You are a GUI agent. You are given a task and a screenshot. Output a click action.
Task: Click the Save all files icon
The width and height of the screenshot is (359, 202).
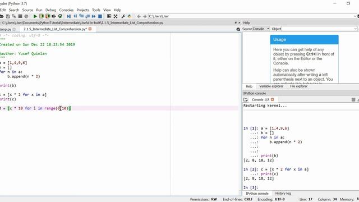(14, 16)
